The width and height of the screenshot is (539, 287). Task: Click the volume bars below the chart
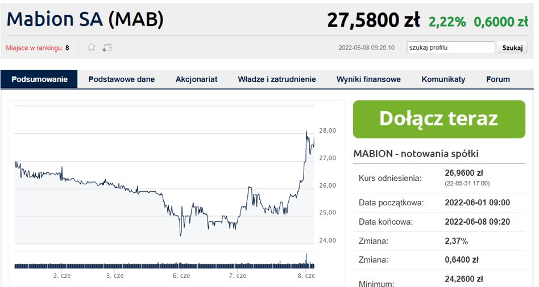click(x=164, y=265)
